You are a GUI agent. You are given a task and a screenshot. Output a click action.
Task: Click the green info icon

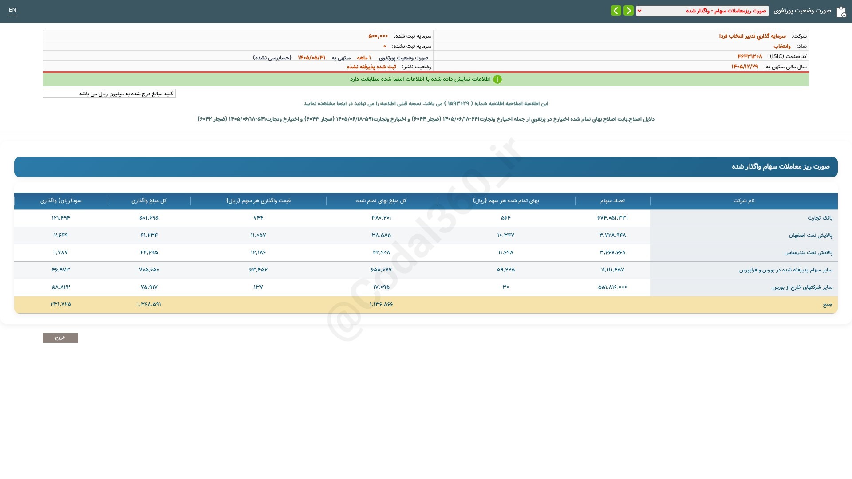pos(497,79)
